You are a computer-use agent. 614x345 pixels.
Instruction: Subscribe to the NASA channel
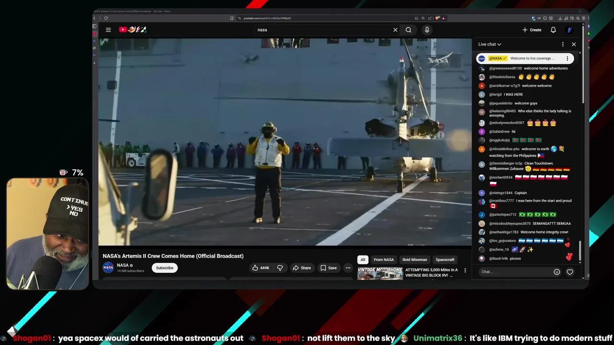(165, 268)
